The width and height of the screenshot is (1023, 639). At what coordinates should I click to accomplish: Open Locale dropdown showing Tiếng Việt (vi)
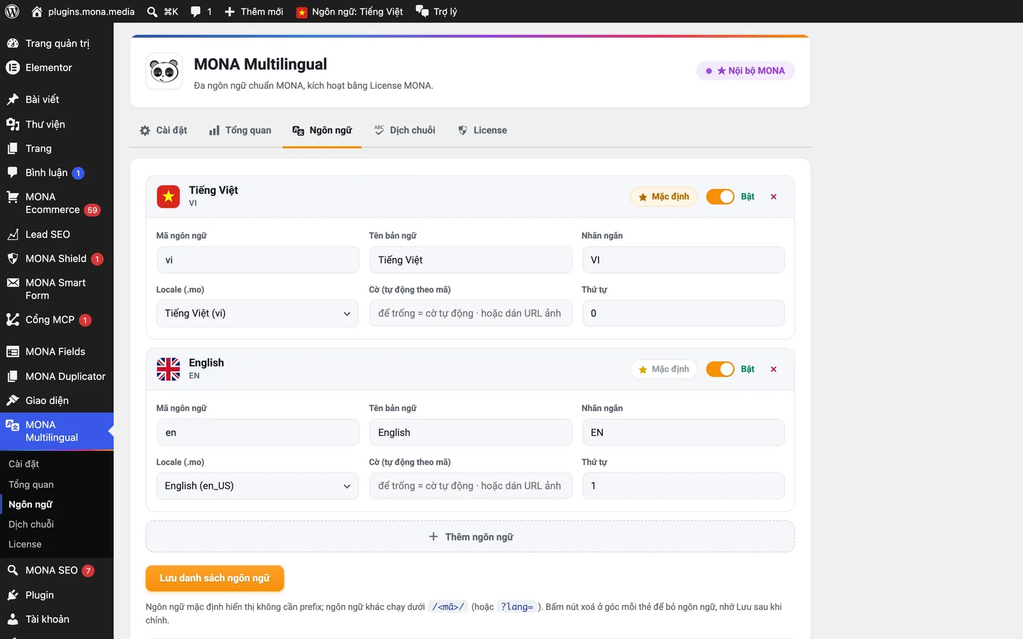(258, 313)
